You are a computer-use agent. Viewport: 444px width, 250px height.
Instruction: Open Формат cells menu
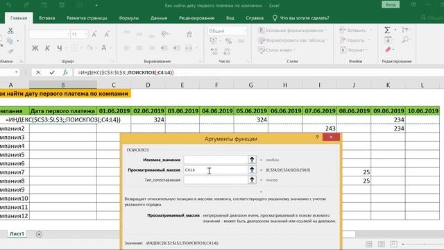pos(354,50)
